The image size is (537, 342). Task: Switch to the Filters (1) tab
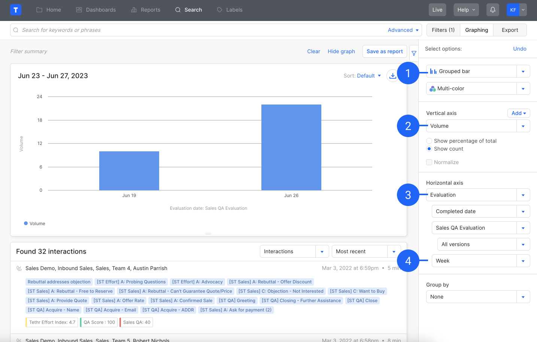pos(443,30)
